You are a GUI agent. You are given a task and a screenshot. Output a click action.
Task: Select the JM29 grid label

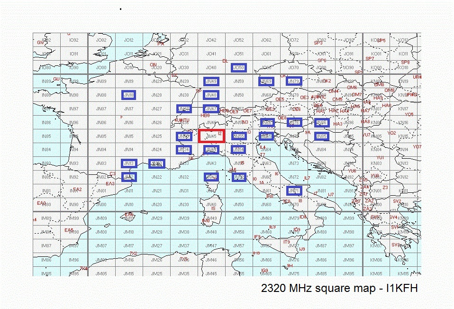157,218
